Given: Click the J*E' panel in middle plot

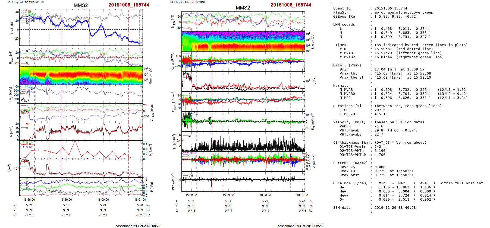Looking at the screenshot, I should [x=243, y=182].
